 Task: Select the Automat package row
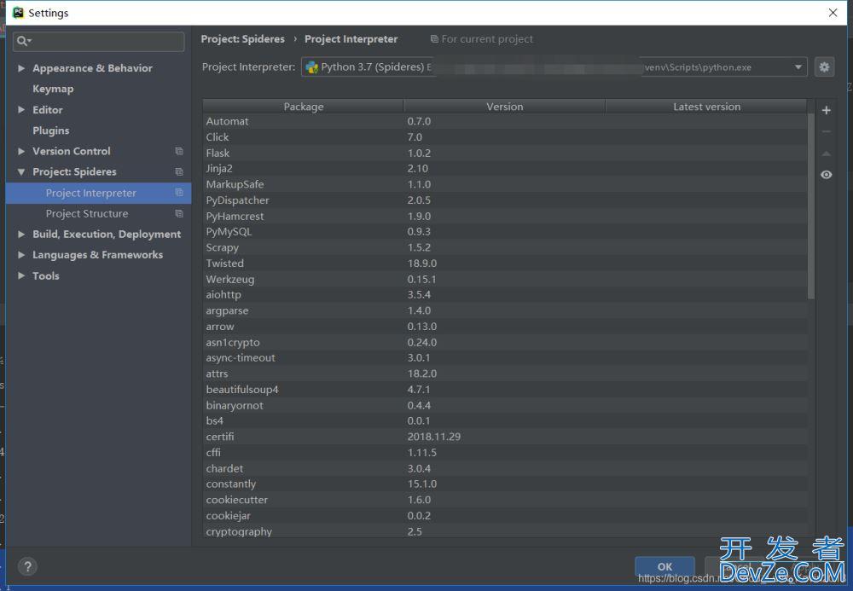[x=505, y=121]
